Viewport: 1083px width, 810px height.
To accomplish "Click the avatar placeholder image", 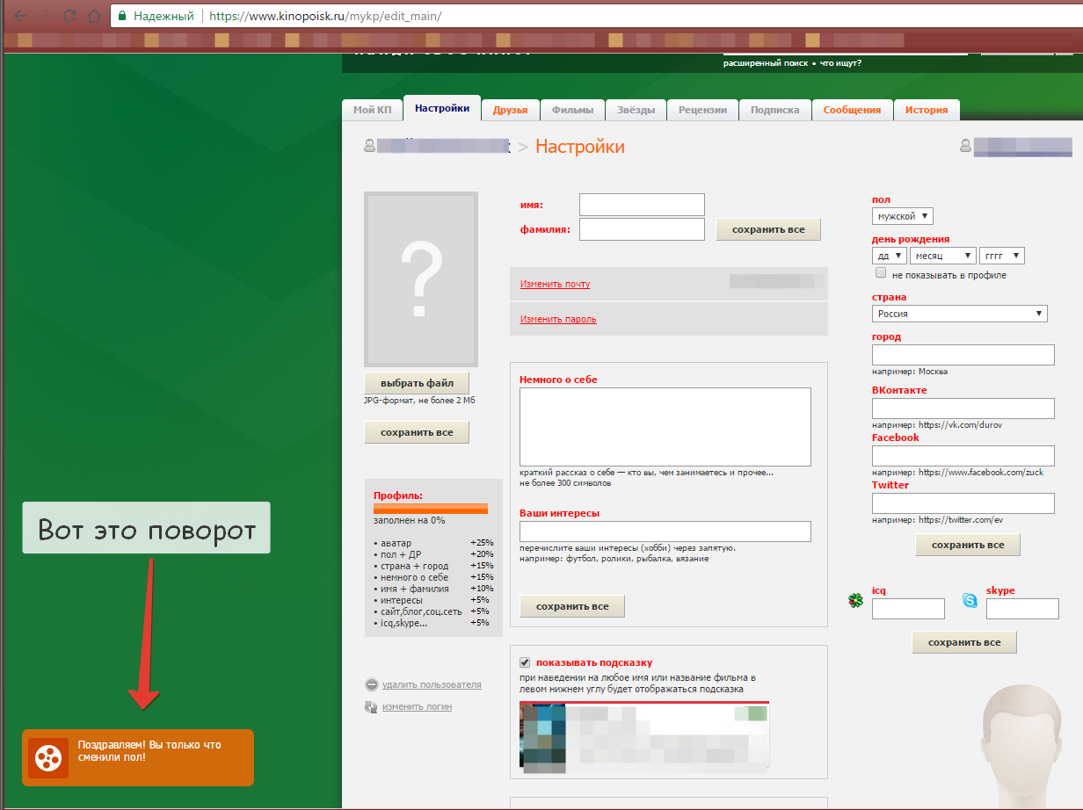I will click(421, 279).
